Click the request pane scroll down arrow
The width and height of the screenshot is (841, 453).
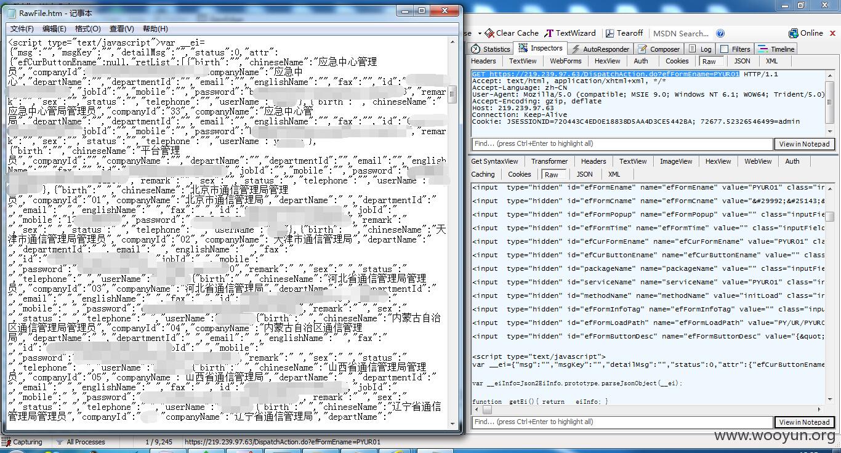tap(829, 131)
